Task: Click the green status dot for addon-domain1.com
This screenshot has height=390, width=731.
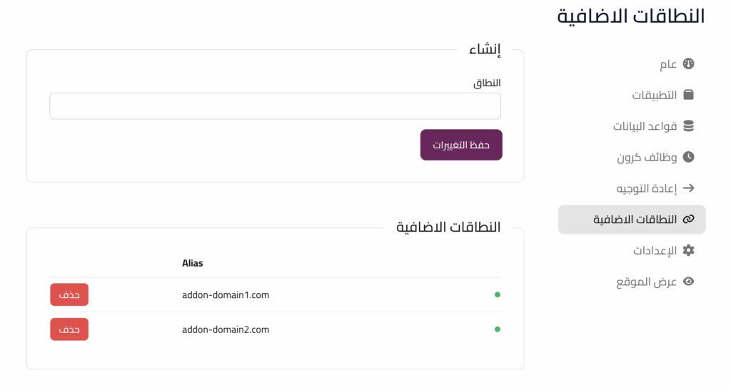Action: 497,294
